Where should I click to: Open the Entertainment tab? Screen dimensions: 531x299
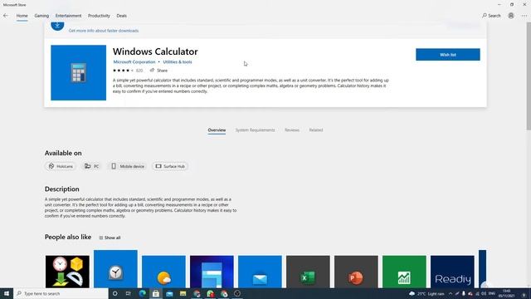[68, 16]
